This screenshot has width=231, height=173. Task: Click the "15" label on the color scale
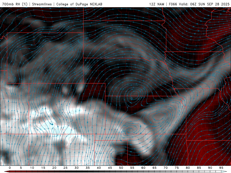coord(43,168)
